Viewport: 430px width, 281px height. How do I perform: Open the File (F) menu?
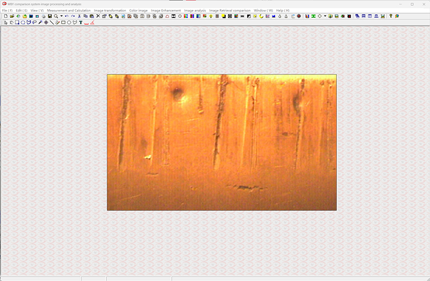7,10
